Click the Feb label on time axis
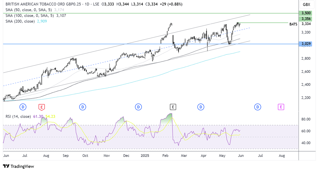 point(165,156)
